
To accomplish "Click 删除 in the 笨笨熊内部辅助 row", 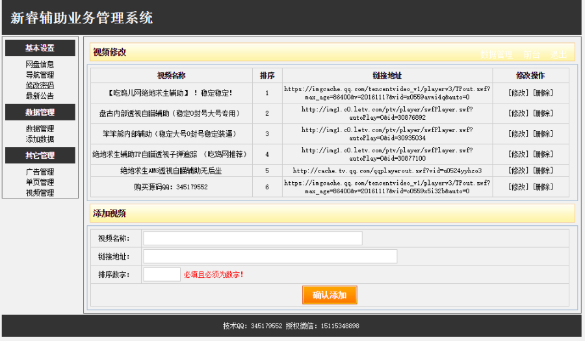I will 543,133.
